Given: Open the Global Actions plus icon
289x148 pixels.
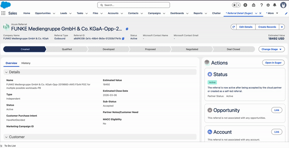Looking at the screenshot, I should (246, 5).
